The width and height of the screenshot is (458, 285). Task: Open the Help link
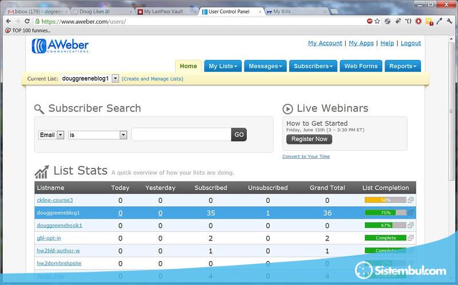387,43
